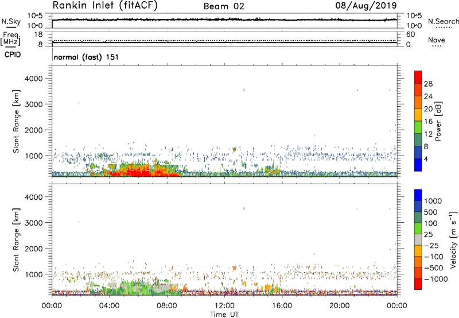Pick the gray Velocity segment between 25 and -25
The width and height of the screenshot is (459, 318).
[418, 239]
